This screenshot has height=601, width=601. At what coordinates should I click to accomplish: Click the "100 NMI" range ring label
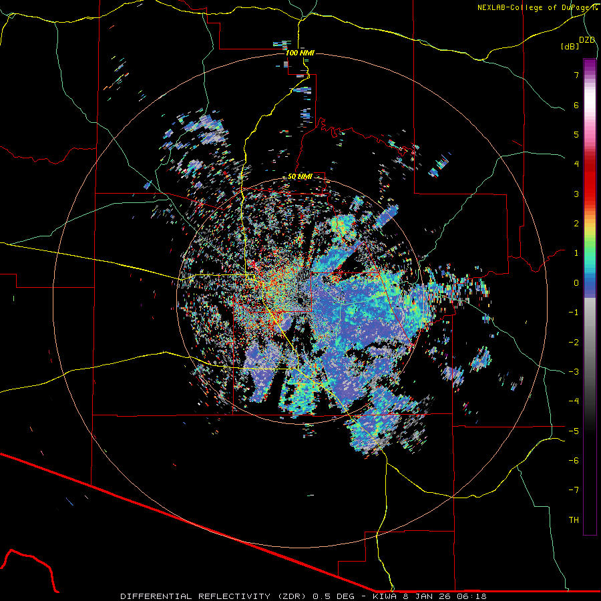point(300,53)
